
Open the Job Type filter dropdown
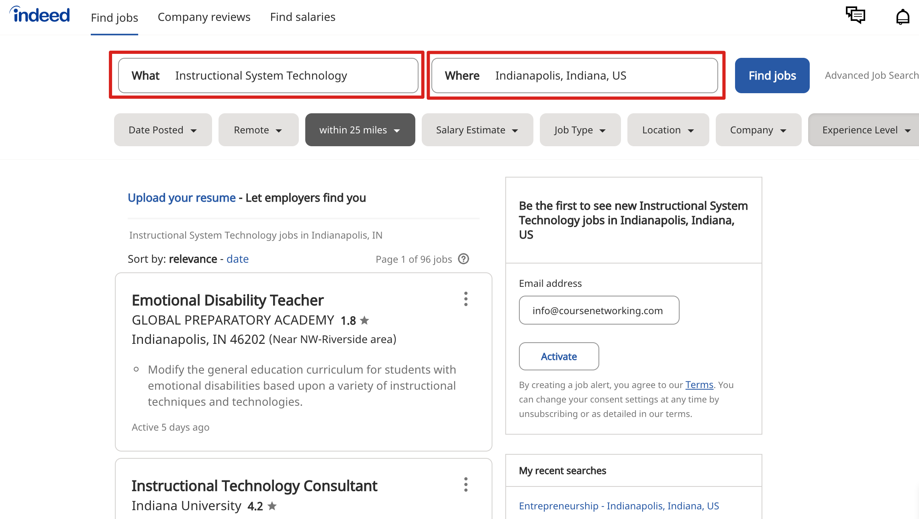point(580,130)
